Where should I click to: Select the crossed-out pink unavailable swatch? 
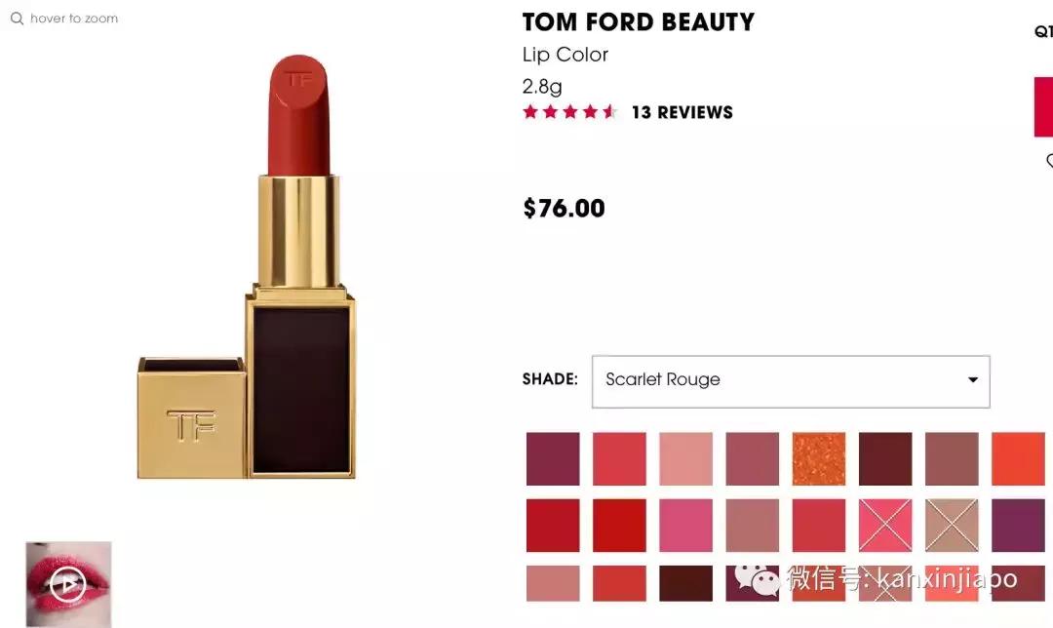tap(885, 526)
